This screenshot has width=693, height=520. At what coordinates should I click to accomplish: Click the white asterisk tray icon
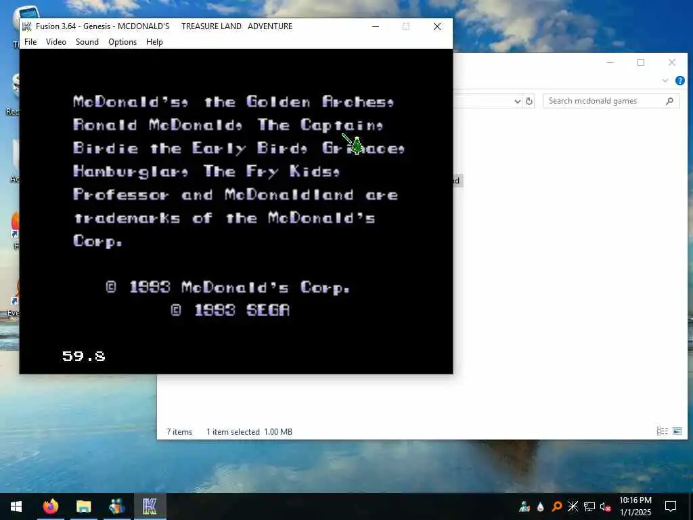tap(573, 506)
